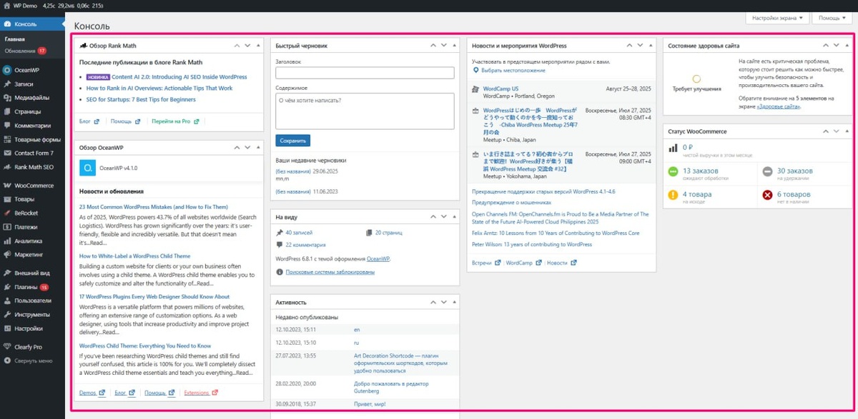Open Комментарии via its bubble icon
Viewport: 858px width, 419px height.
pos(7,126)
